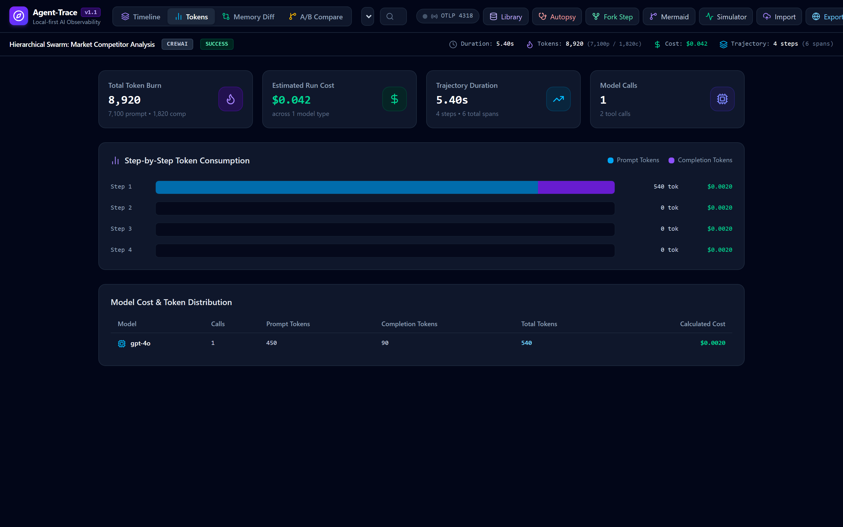Click the Completion Tokens column header
Image resolution: width=843 pixels, height=527 pixels.
pyautogui.click(x=409, y=324)
